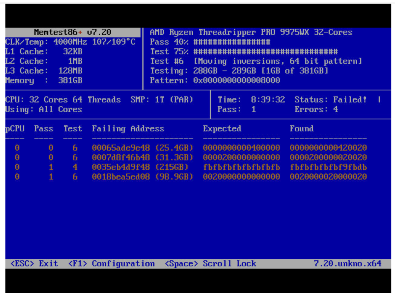Click the SMP: 1T (PAR) mode text
The height and width of the screenshot is (294, 395).
(x=162, y=100)
